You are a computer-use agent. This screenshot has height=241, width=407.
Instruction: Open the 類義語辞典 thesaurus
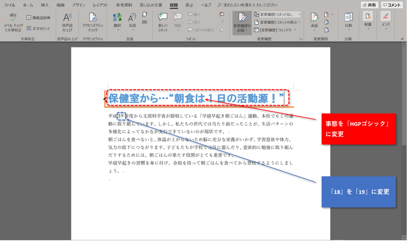pyautogui.click(x=38, y=17)
